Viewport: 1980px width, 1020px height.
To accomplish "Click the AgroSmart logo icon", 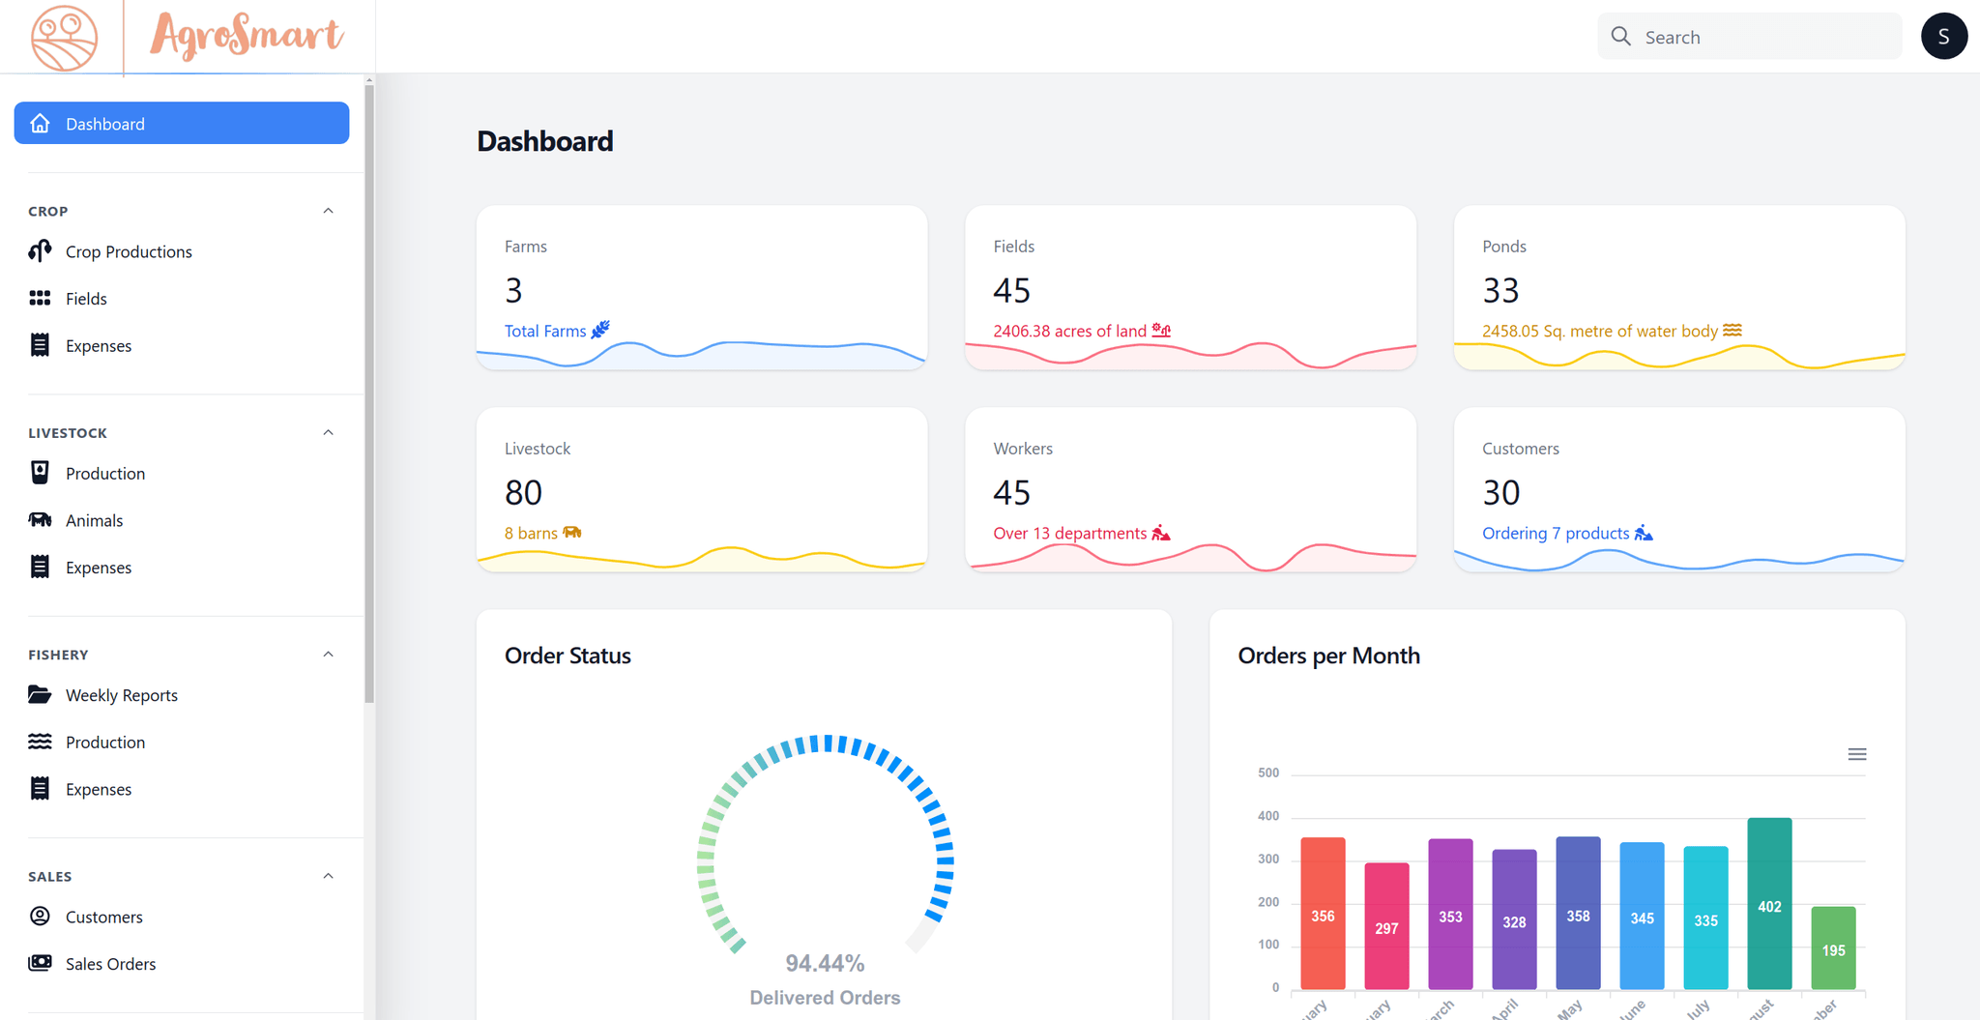I will [64, 38].
